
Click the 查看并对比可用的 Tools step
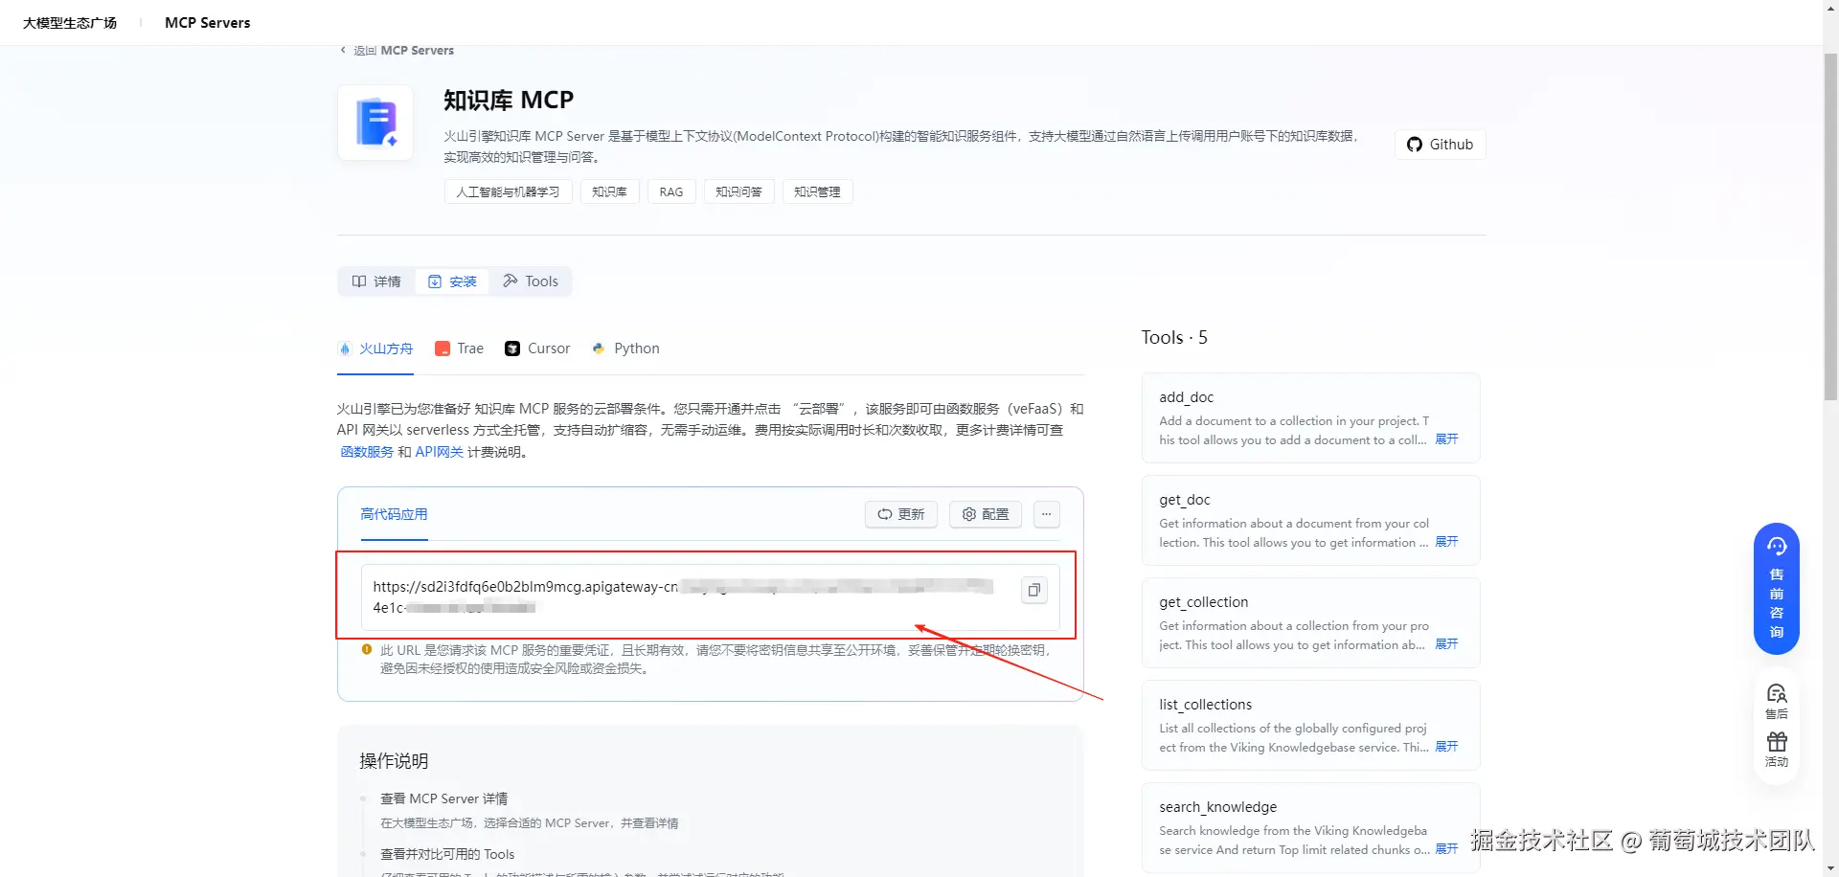pos(447,854)
